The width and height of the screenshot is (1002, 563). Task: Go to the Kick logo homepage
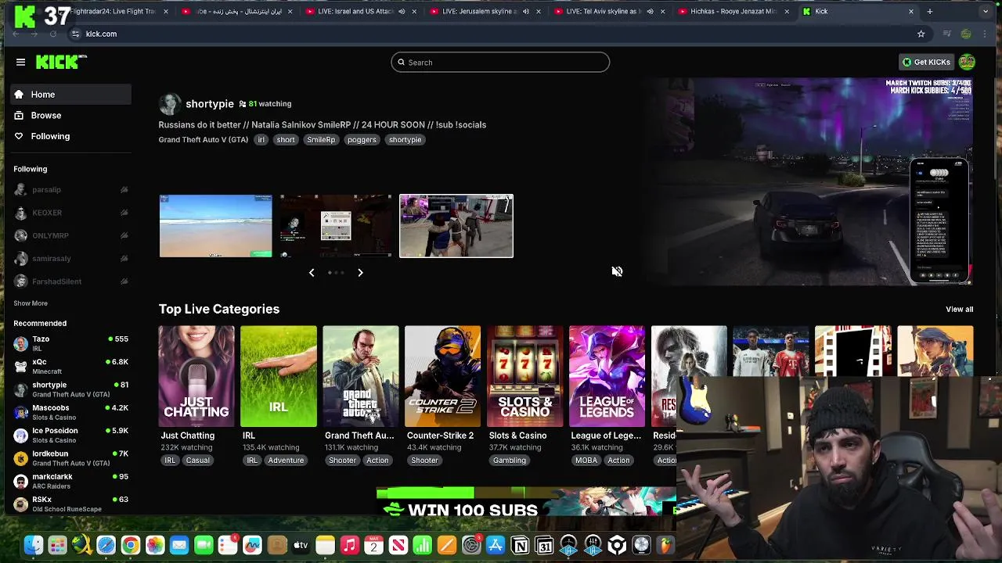point(61,62)
